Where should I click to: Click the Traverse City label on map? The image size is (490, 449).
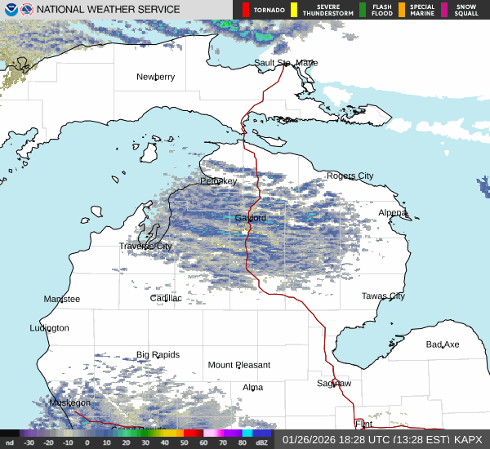coord(145,246)
